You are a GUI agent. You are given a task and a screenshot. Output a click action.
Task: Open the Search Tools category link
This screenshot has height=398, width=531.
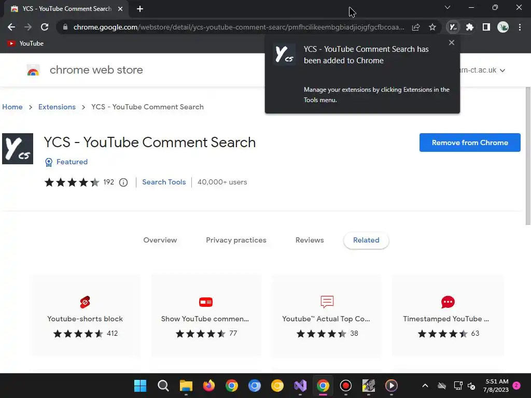164,182
